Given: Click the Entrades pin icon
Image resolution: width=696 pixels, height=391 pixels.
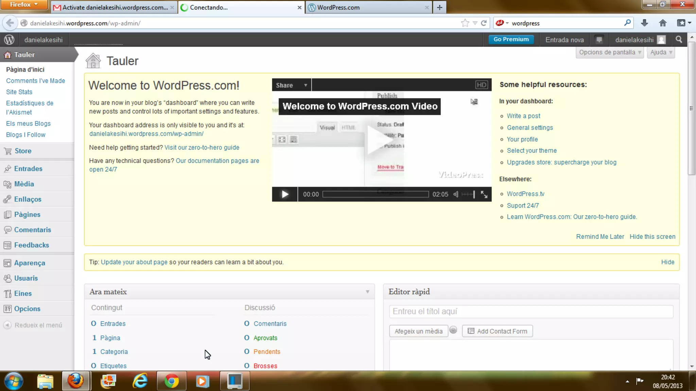Looking at the screenshot, I should 7,169.
